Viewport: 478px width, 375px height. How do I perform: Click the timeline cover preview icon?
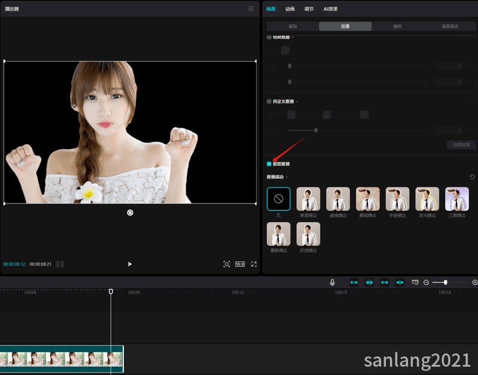[x=415, y=282]
